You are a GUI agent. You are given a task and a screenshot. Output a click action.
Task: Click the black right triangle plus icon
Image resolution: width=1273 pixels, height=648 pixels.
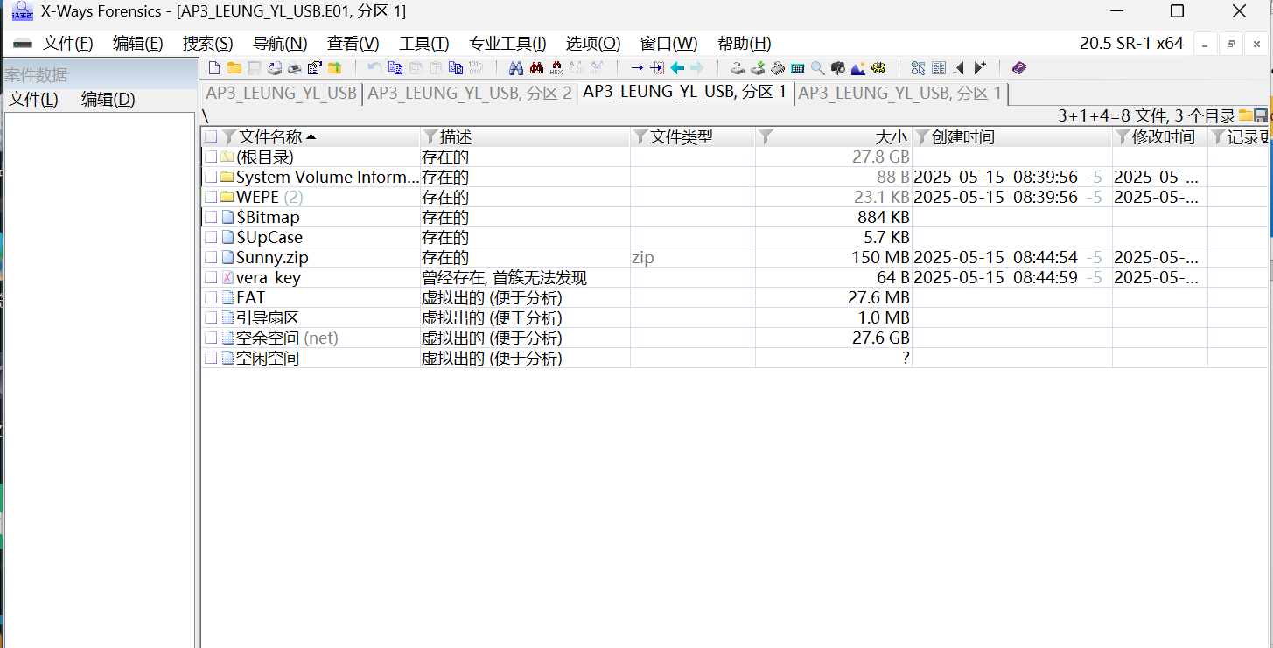click(979, 68)
